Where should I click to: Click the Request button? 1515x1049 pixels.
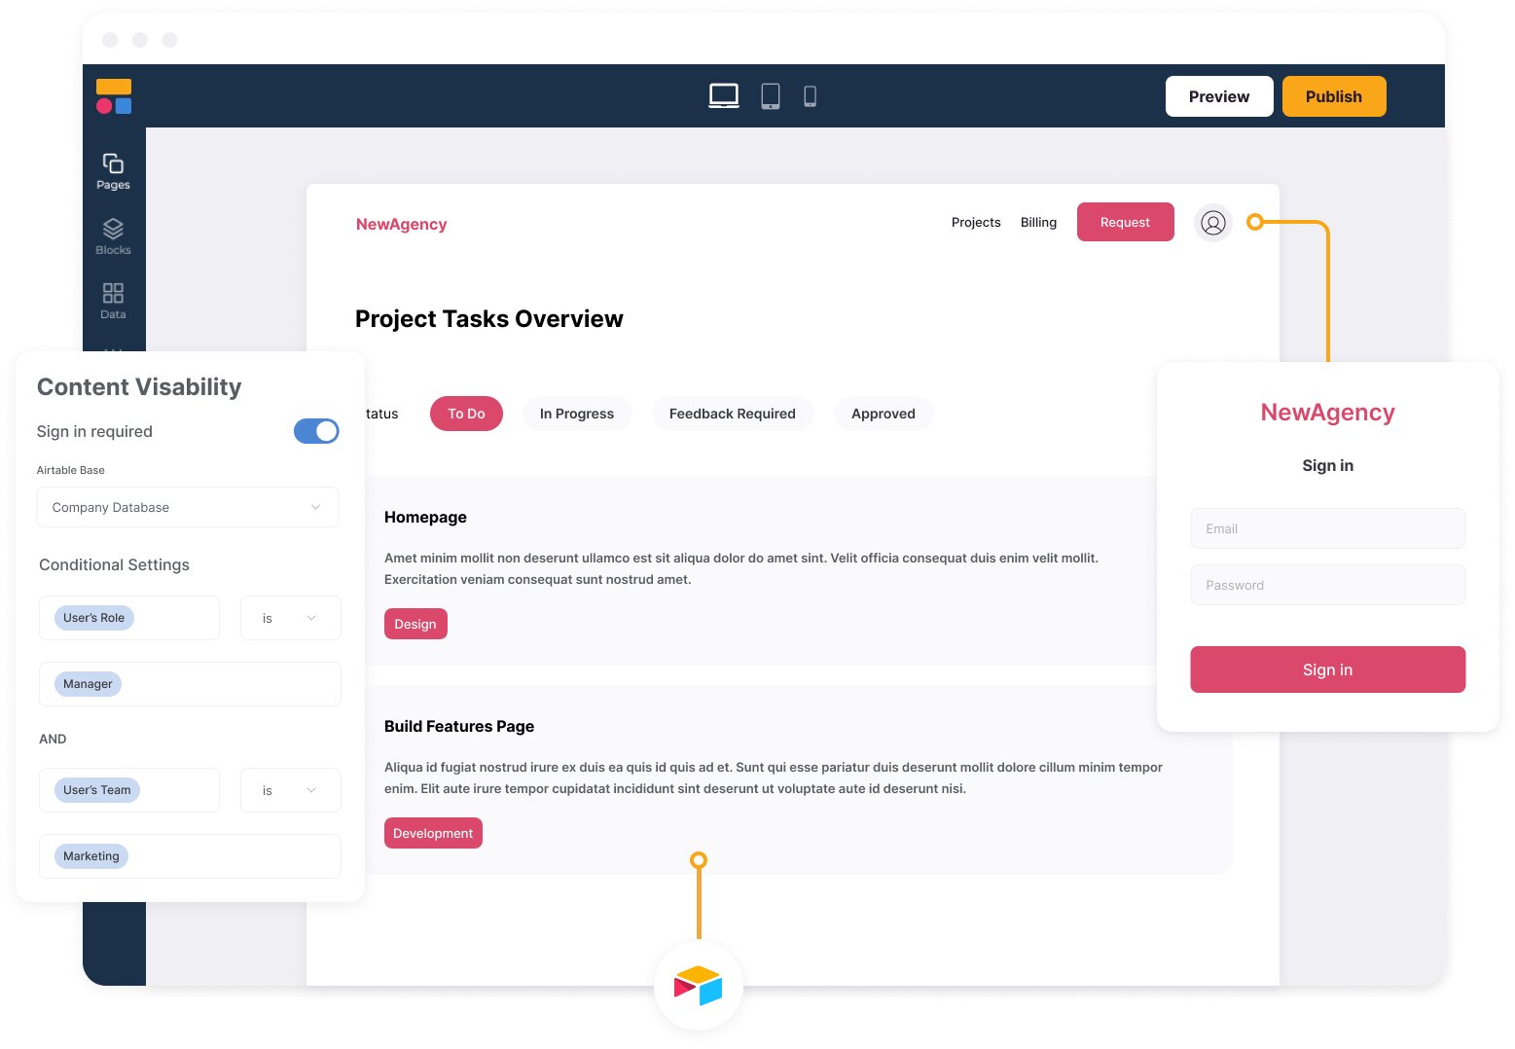(x=1125, y=222)
